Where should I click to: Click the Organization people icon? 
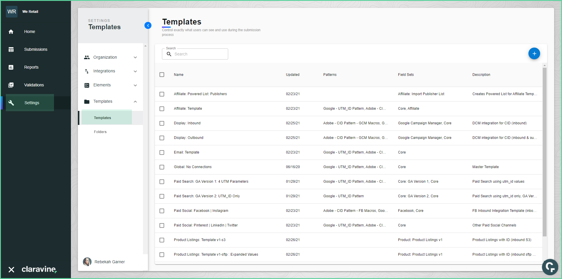click(x=87, y=57)
